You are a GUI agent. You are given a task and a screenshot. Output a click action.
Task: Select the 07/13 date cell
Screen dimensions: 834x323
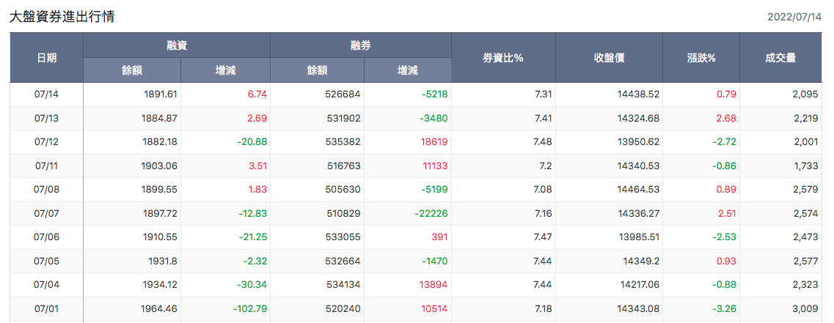pos(46,119)
